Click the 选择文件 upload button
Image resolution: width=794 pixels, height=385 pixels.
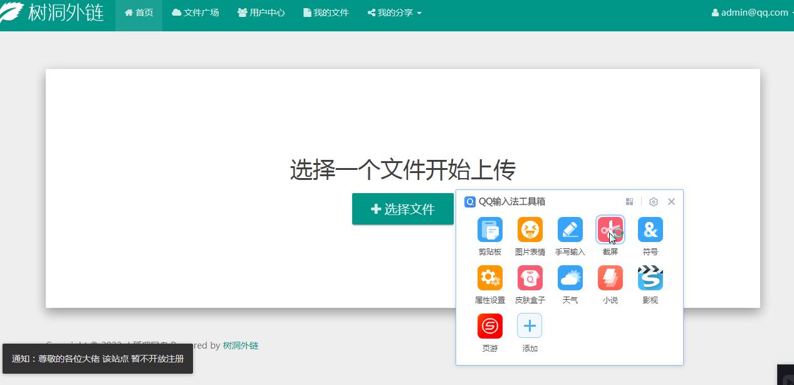coord(403,209)
